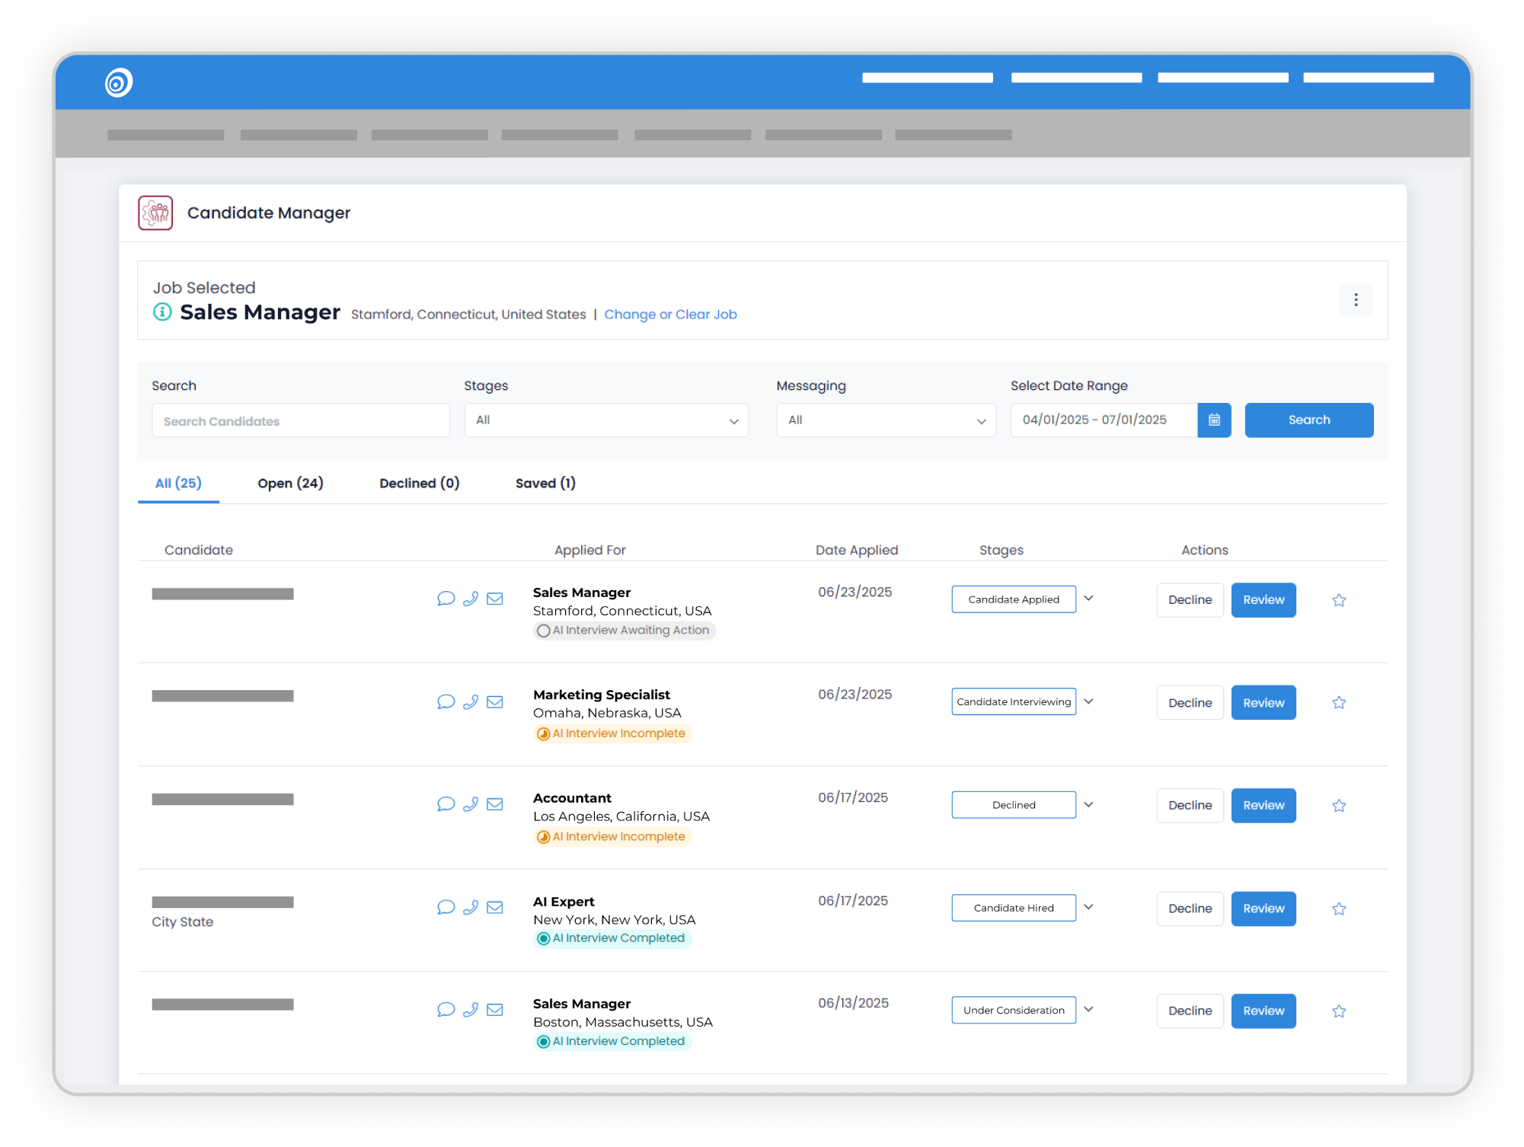Expand the Messaging filter dropdown
The image size is (1524, 1147).
coord(886,420)
